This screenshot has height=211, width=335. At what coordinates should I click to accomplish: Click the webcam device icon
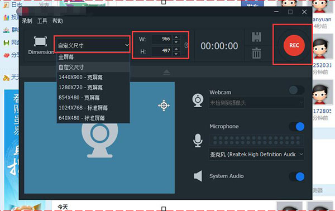click(x=198, y=100)
